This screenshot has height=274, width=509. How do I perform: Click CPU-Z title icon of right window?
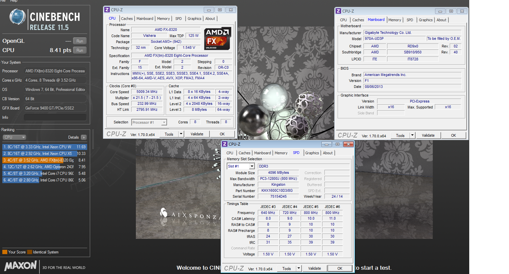[x=338, y=11]
